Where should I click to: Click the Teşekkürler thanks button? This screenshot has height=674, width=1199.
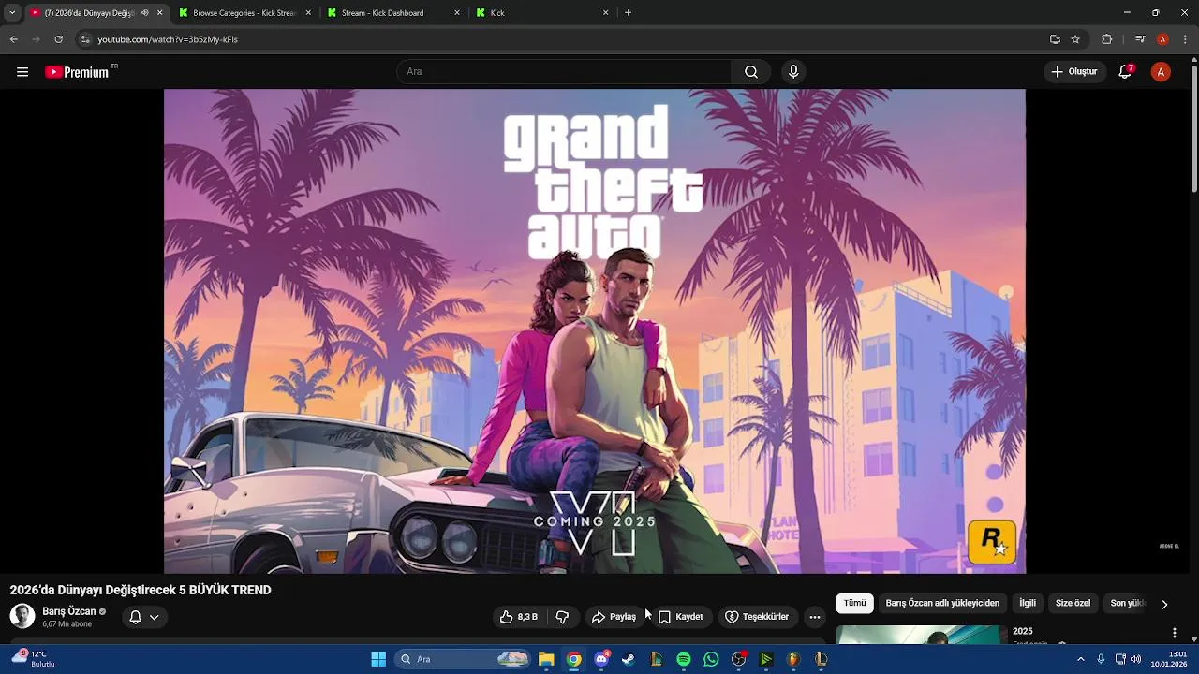pos(757,617)
